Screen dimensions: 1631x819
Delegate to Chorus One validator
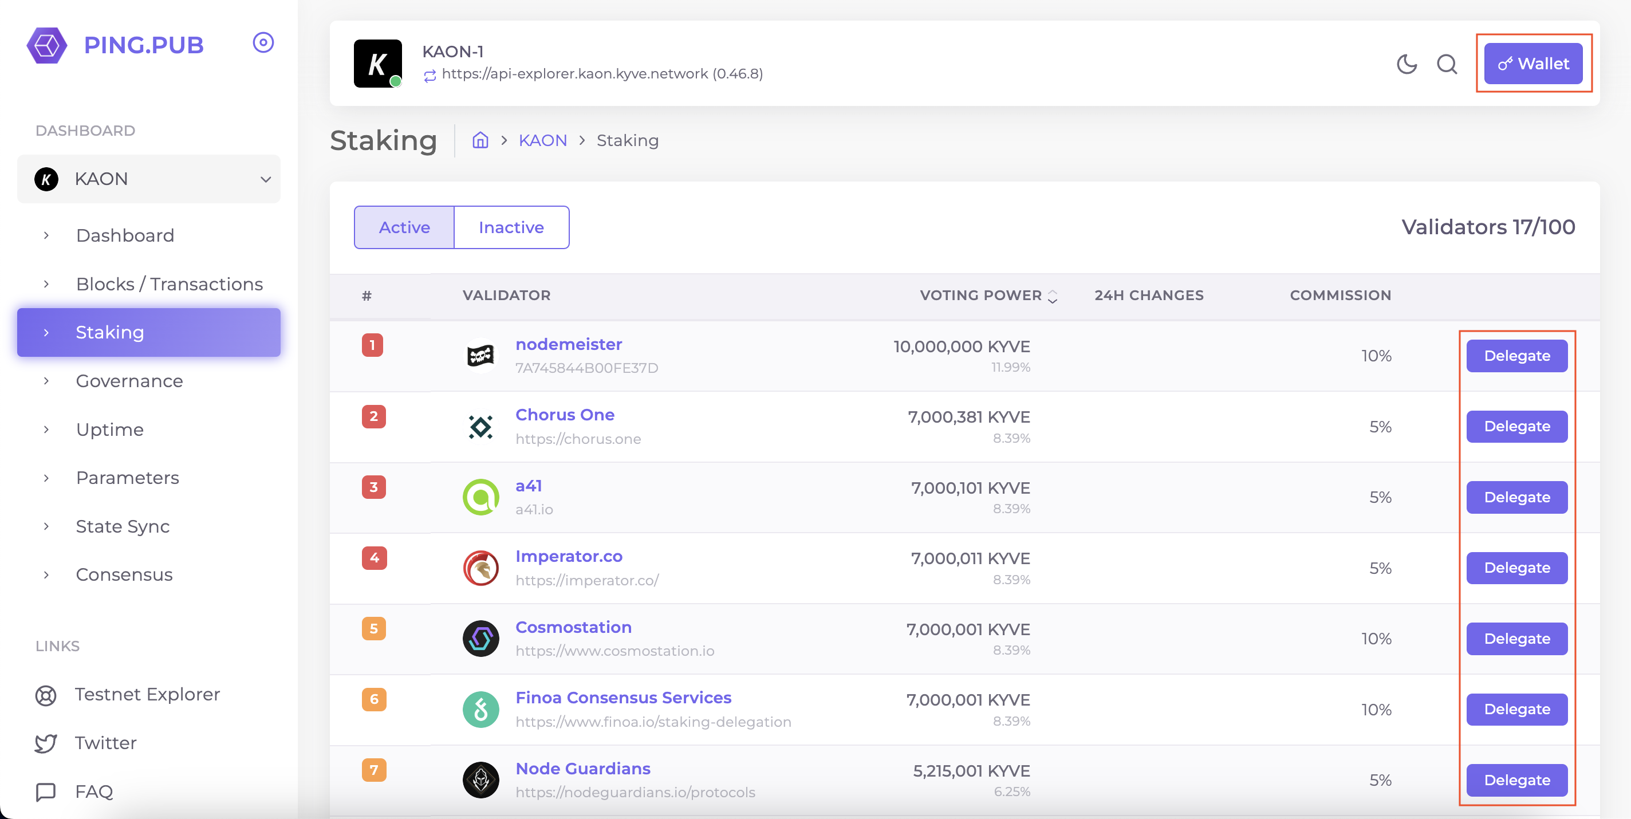pos(1516,426)
